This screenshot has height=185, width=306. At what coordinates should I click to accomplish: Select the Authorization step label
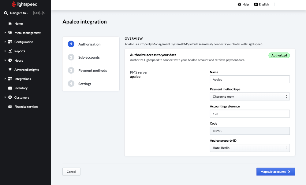coord(89,44)
